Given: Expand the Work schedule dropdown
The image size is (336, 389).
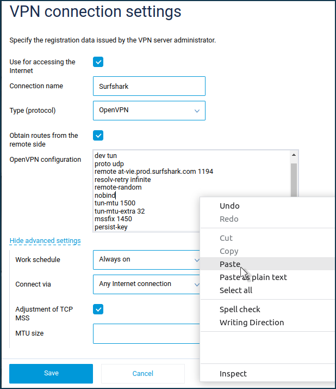Looking at the screenshot, I should point(147,259).
